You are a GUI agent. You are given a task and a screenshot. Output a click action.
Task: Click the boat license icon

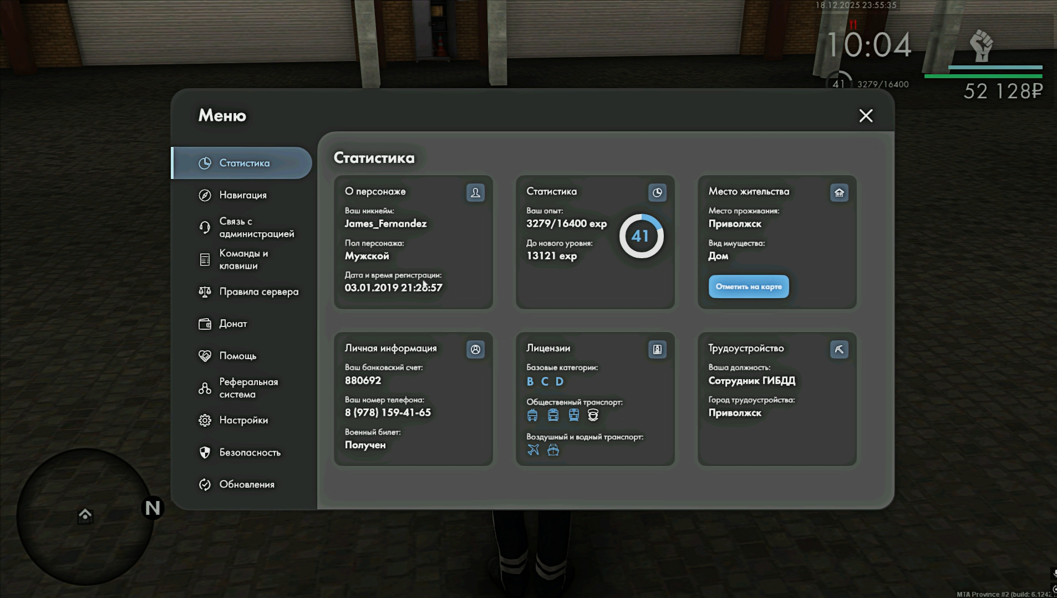[x=553, y=449]
